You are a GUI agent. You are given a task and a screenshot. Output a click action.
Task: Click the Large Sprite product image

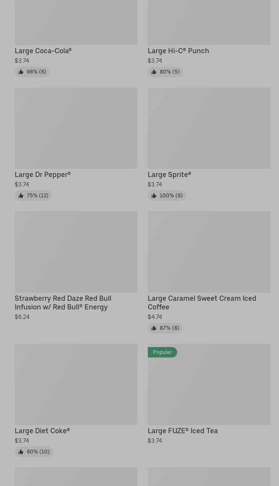point(209,128)
